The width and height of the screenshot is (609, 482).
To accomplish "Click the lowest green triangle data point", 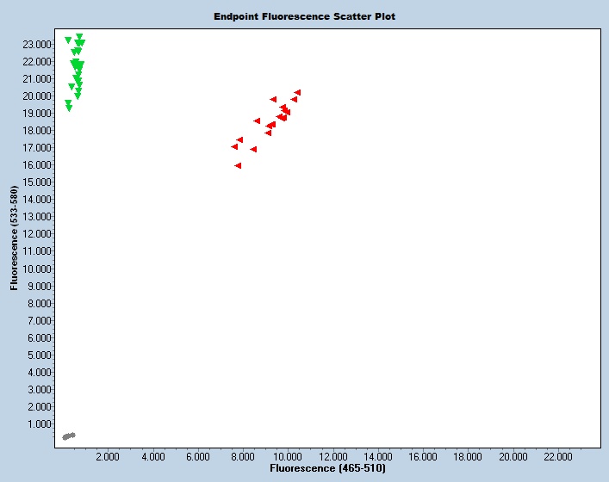I will [x=69, y=108].
